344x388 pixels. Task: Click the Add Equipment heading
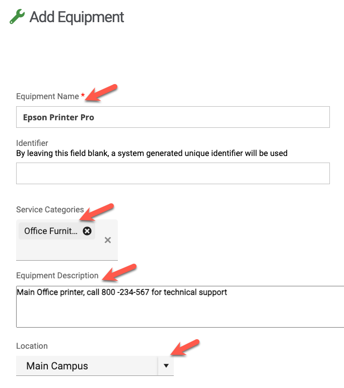pos(77,17)
